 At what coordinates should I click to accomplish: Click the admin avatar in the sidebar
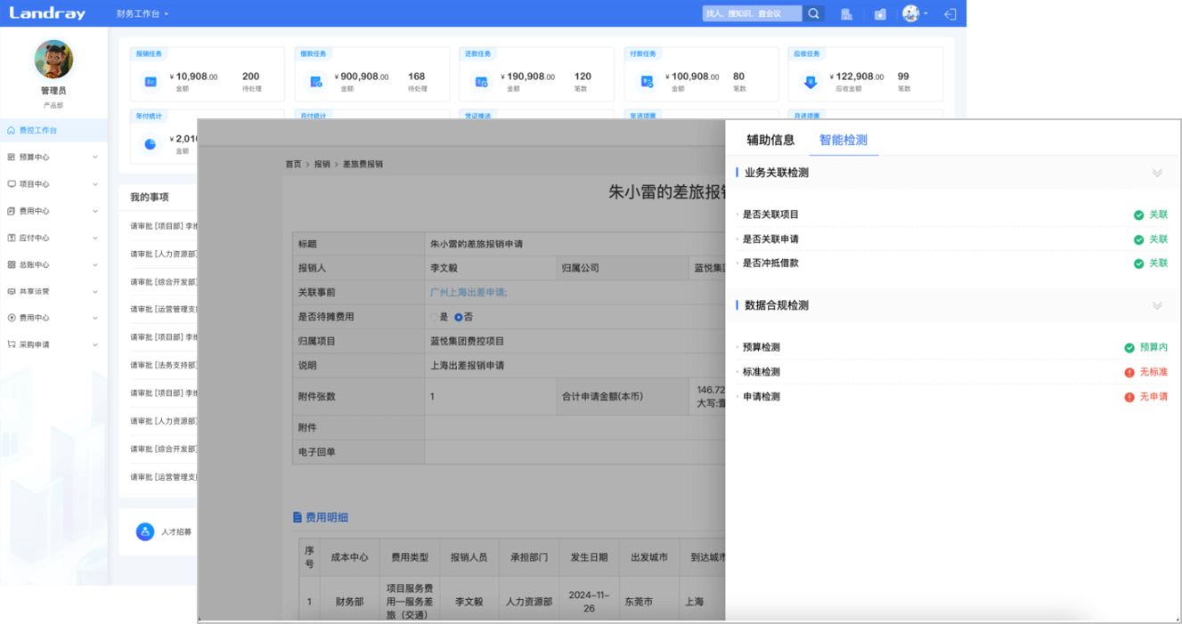click(53, 60)
